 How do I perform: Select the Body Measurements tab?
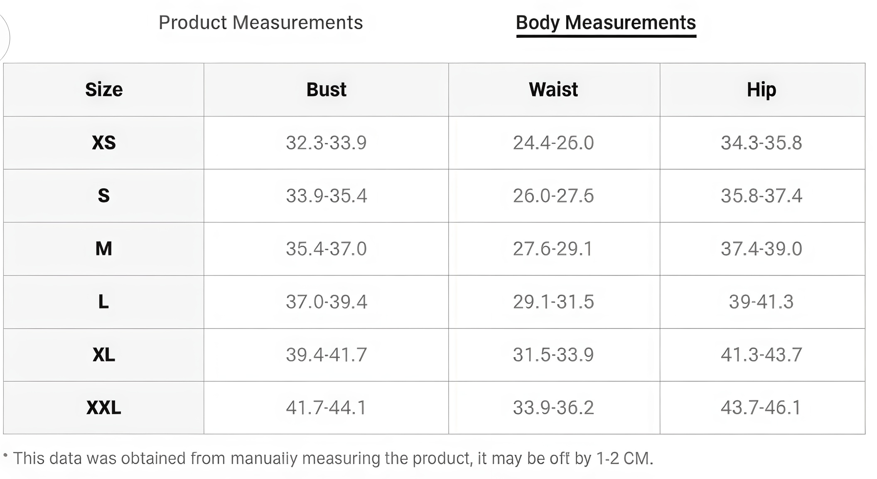click(605, 22)
